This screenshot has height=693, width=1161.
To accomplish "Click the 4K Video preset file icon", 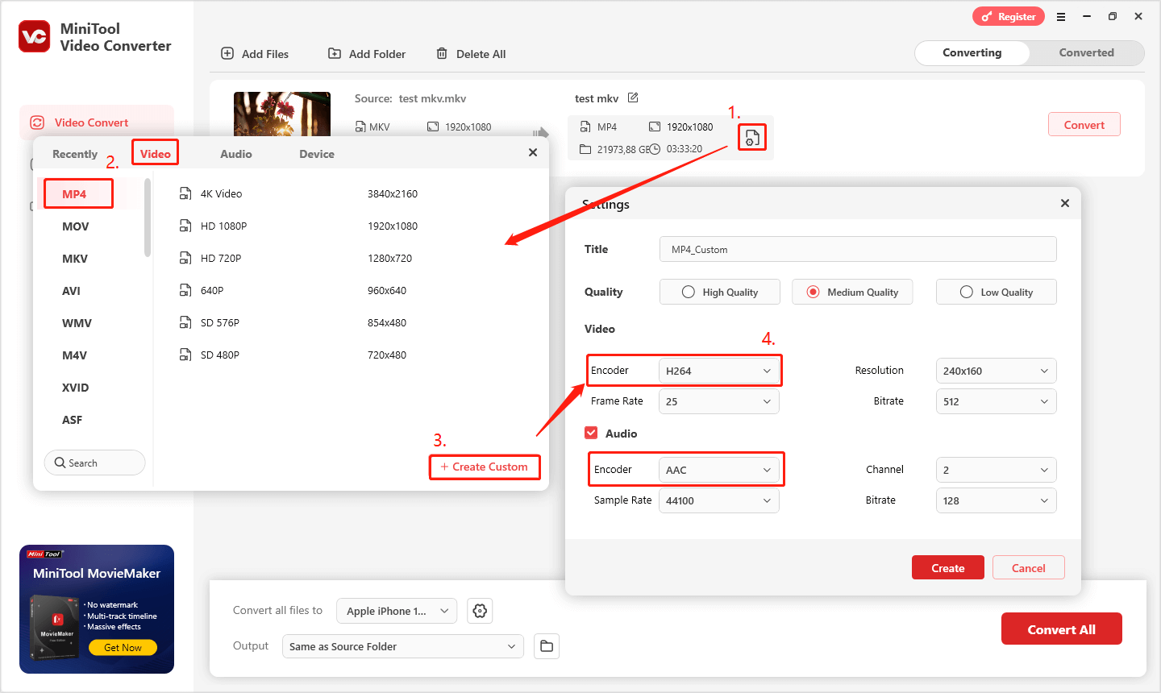I will coord(185,193).
